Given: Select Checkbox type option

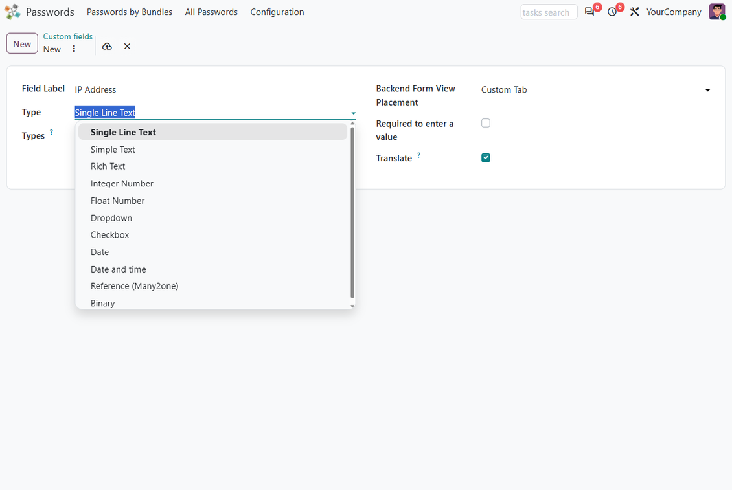Looking at the screenshot, I should pos(213,235).
